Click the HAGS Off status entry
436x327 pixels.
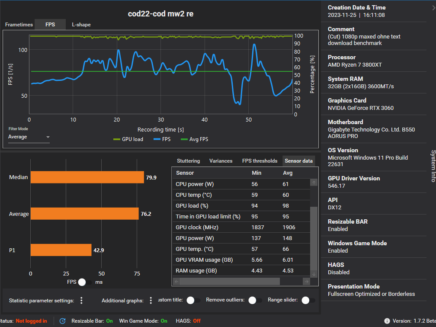click(188, 321)
